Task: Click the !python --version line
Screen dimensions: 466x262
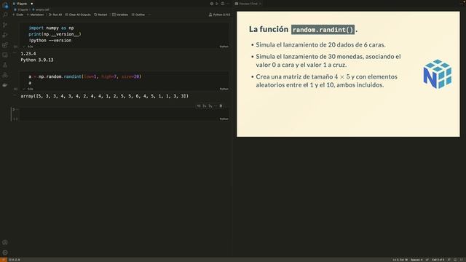Action: [x=50, y=41]
